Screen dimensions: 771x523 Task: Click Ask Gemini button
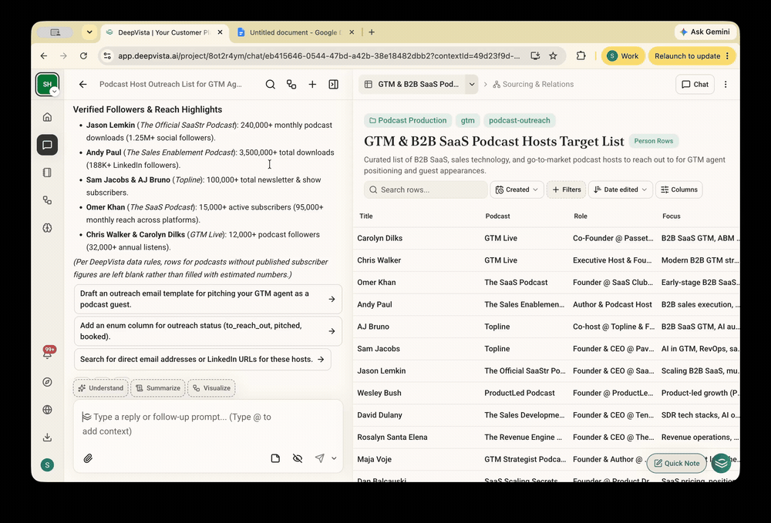coord(705,32)
